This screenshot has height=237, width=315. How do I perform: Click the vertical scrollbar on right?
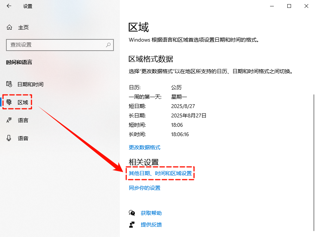point(314,162)
